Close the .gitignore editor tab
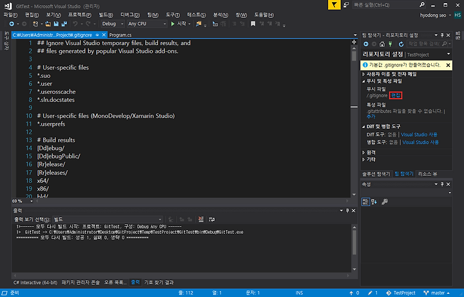The image size is (464, 297). point(104,35)
